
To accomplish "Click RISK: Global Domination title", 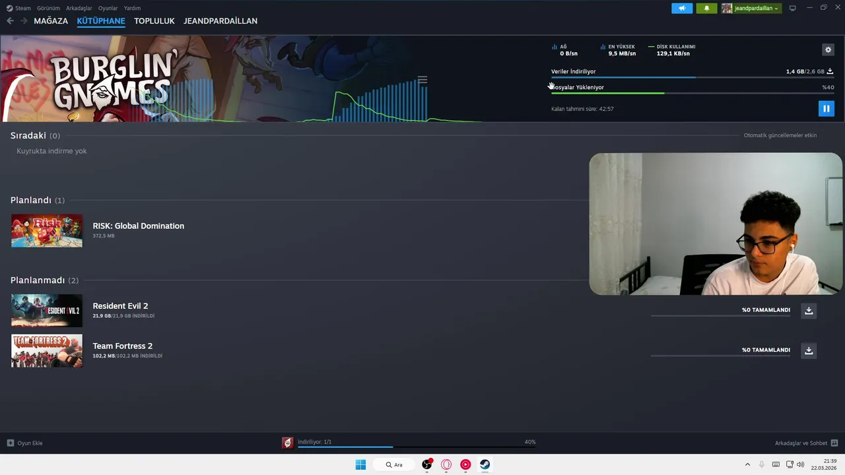I will [139, 226].
